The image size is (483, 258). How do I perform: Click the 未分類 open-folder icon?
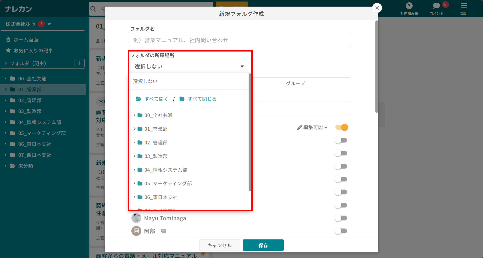tap(12, 166)
